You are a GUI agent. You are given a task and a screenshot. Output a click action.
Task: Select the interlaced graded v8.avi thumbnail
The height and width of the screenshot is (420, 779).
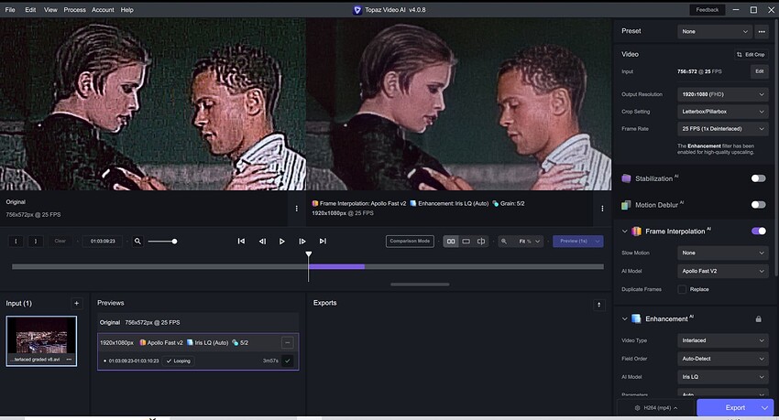41,340
